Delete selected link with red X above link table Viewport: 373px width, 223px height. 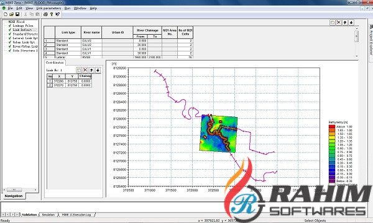pyautogui.click(x=339, y=22)
